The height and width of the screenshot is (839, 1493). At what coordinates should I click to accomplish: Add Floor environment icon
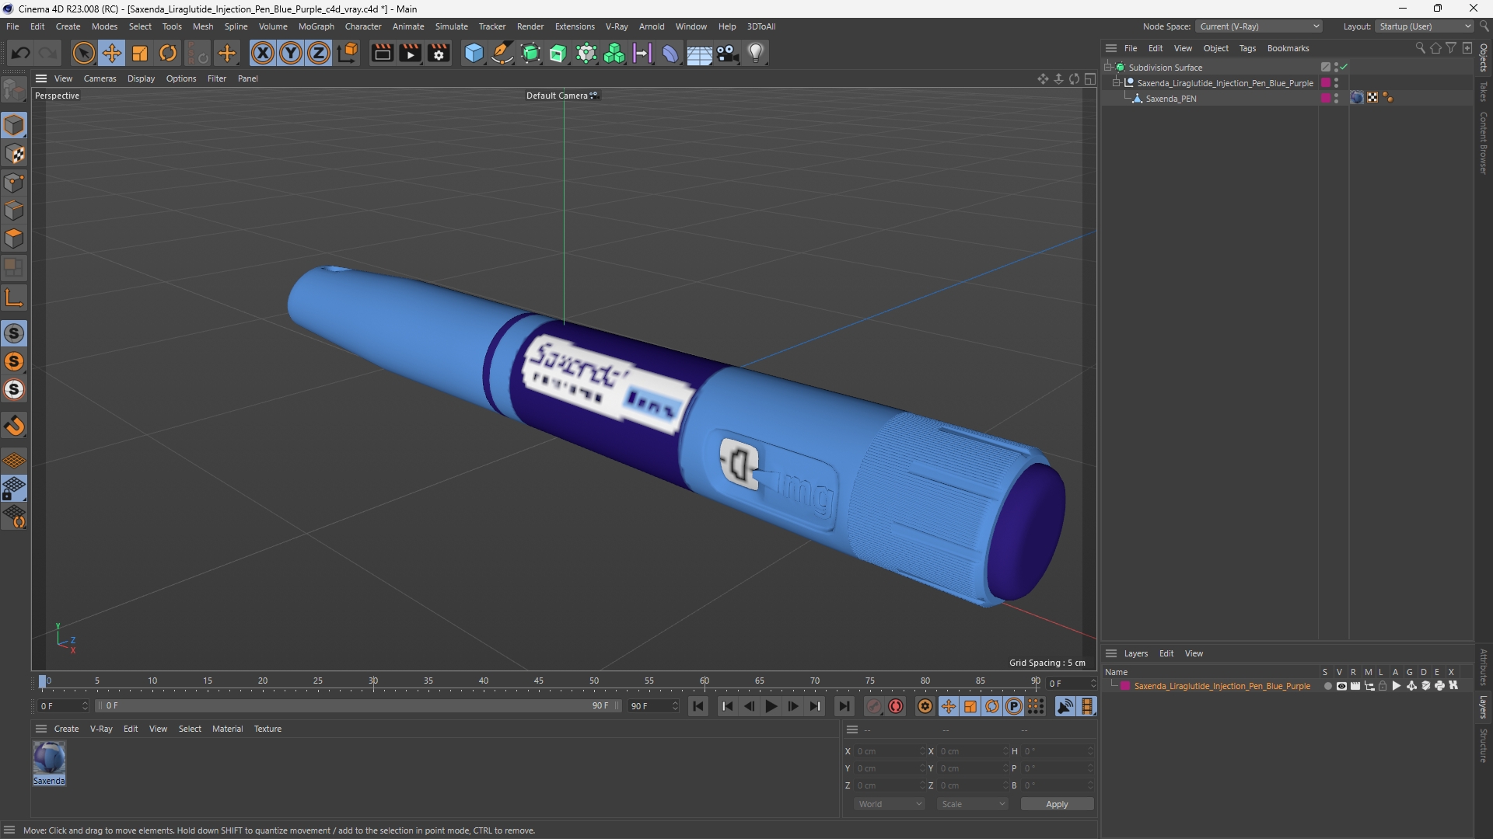699,53
